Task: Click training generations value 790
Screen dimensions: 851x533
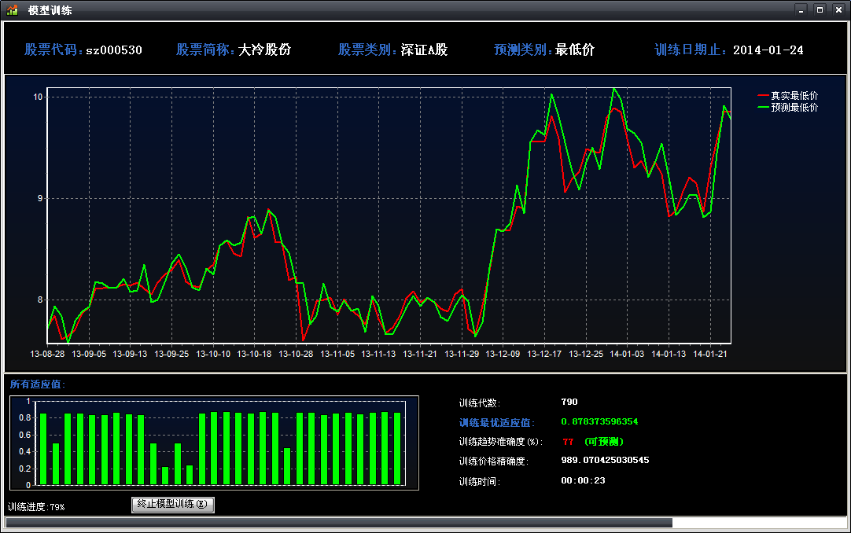Action: 569,402
